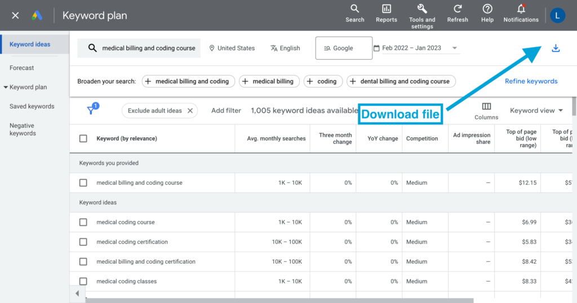Open the Columns chooser
The width and height of the screenshot is (577, 303).
pos(486,110)
